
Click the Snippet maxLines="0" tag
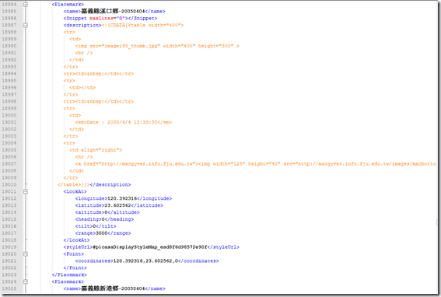coord(110,19)
